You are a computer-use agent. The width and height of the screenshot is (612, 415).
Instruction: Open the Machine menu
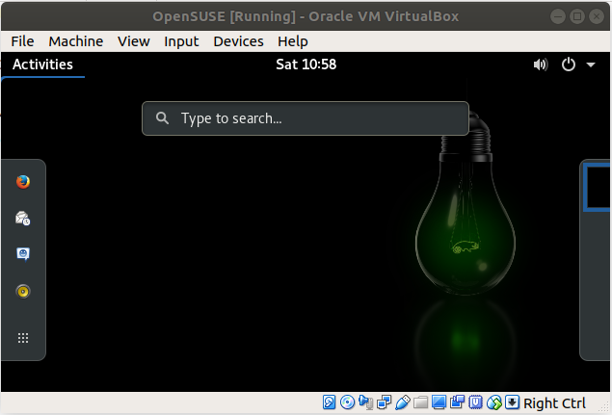tap(76, 41)
